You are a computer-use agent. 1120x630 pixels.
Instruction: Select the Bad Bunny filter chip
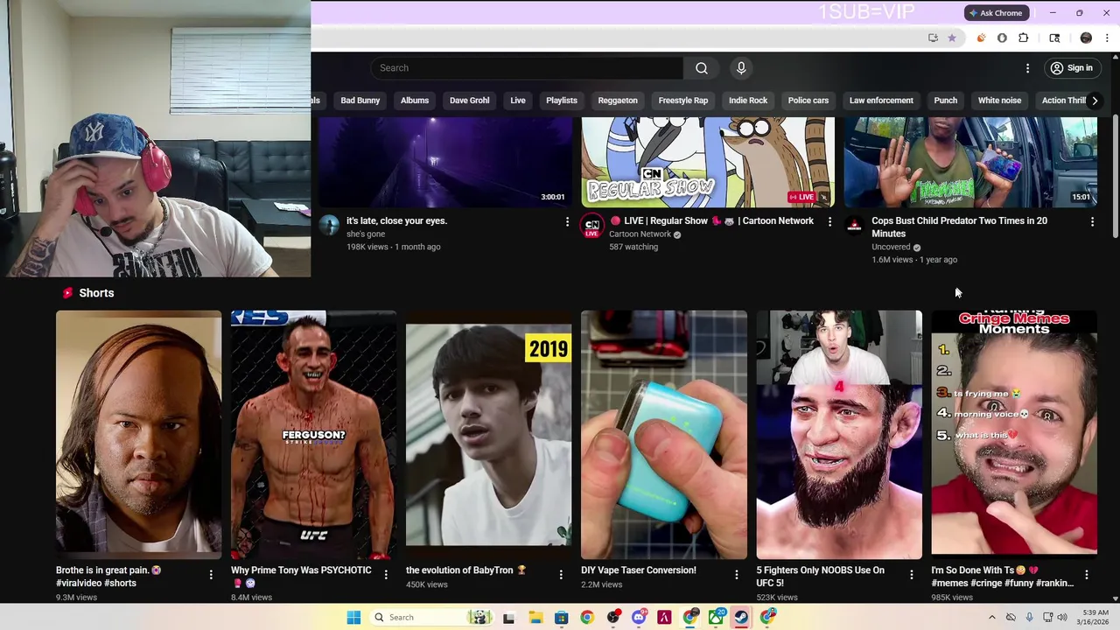(x=360, y=101)
